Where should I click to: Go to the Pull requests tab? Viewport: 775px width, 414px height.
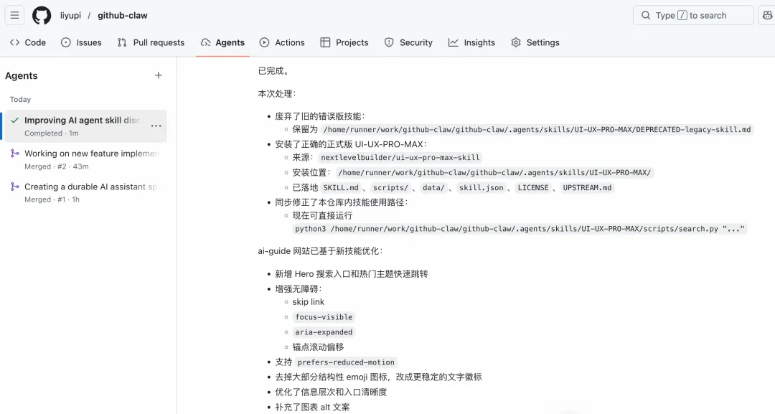151,42
